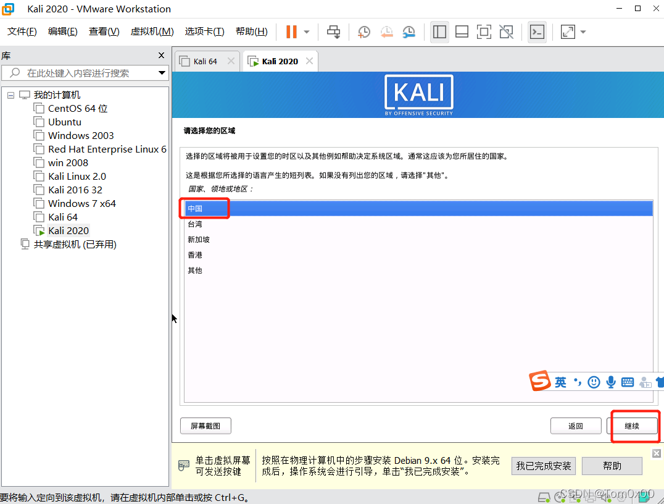Enter full screen mode icon
664x504 pixels.
point(484,31)
